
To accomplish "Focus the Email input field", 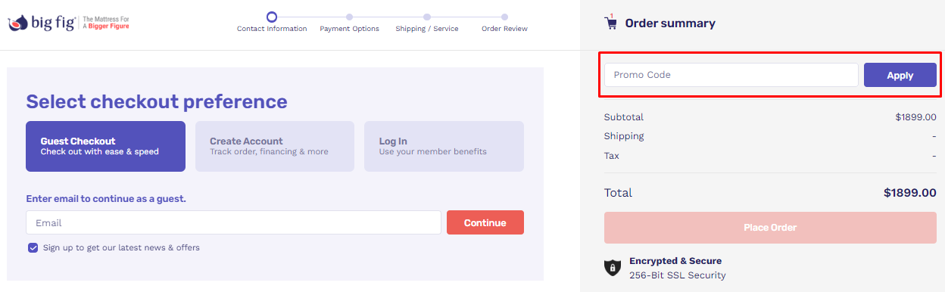I will 233,222.
